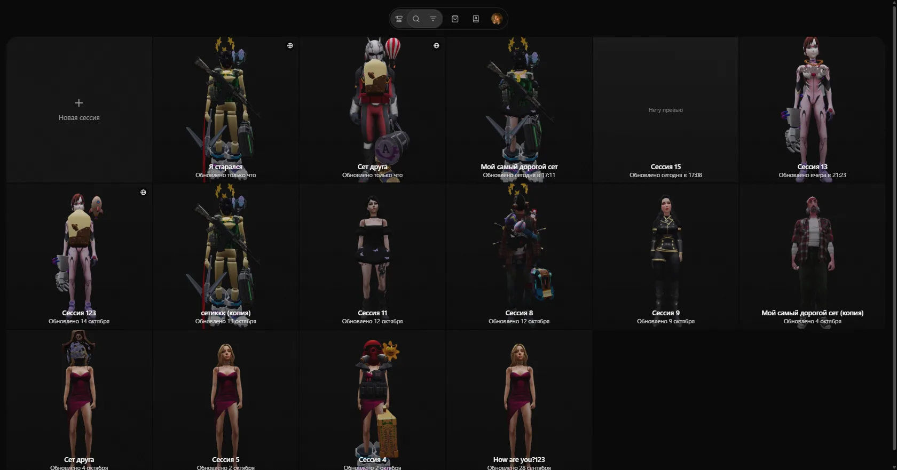
Task: Click 'Мой самый дорогой сет (копия)' title
Action: (x=812, y=313)
